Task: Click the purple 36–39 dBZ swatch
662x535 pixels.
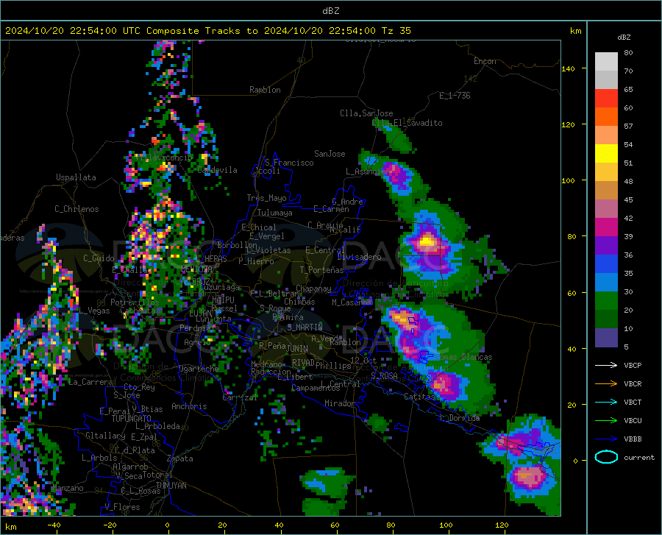Action: (x=606, y=246)
